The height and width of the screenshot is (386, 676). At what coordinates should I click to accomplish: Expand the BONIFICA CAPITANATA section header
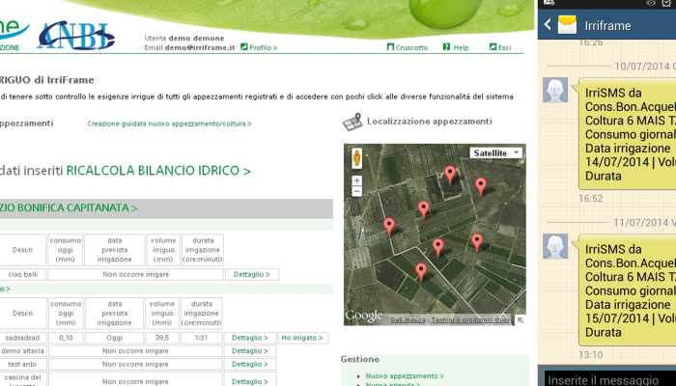[166, 208]
